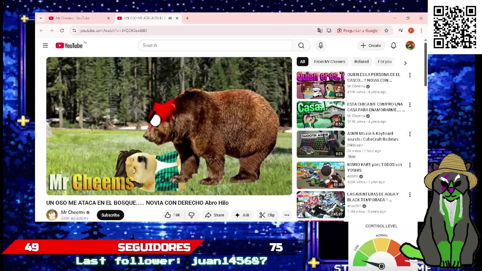
Task: Bookmark this page with star icon
Action: click(x=386, y=30)
